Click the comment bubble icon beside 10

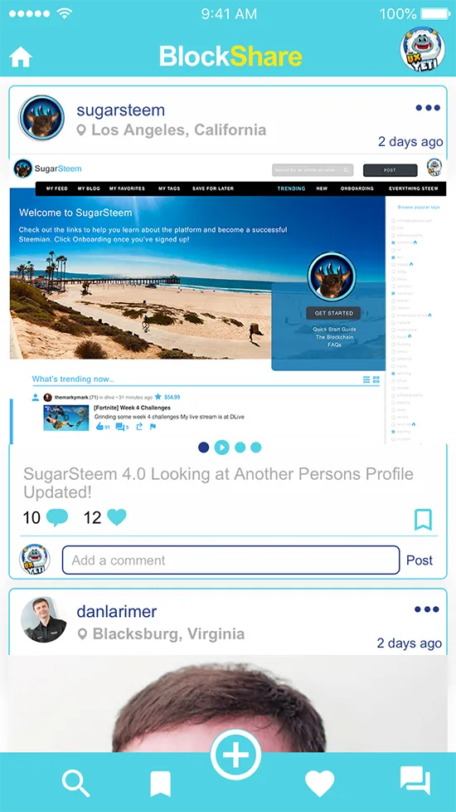(57, 517)
